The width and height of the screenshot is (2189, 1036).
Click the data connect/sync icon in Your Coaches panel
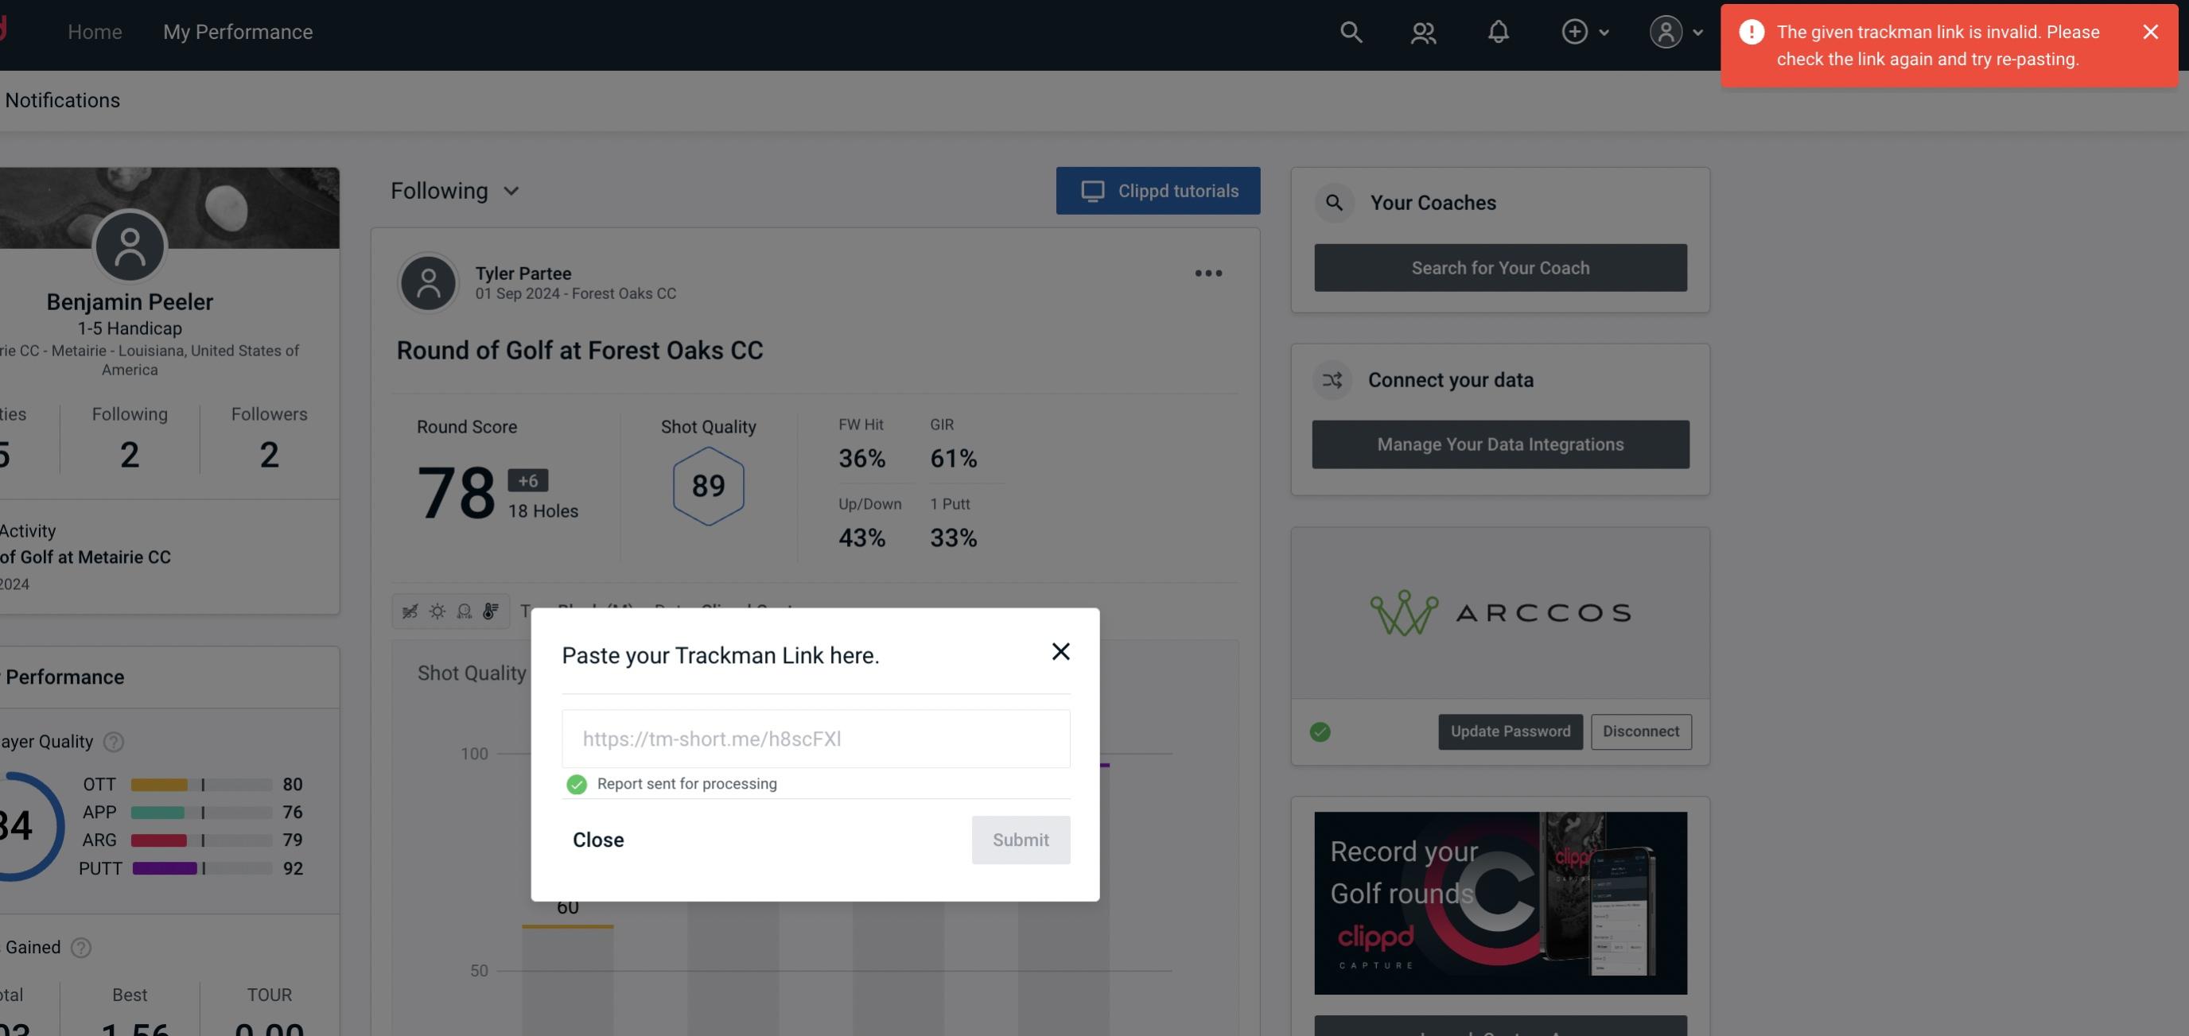tap(1335, 380)
